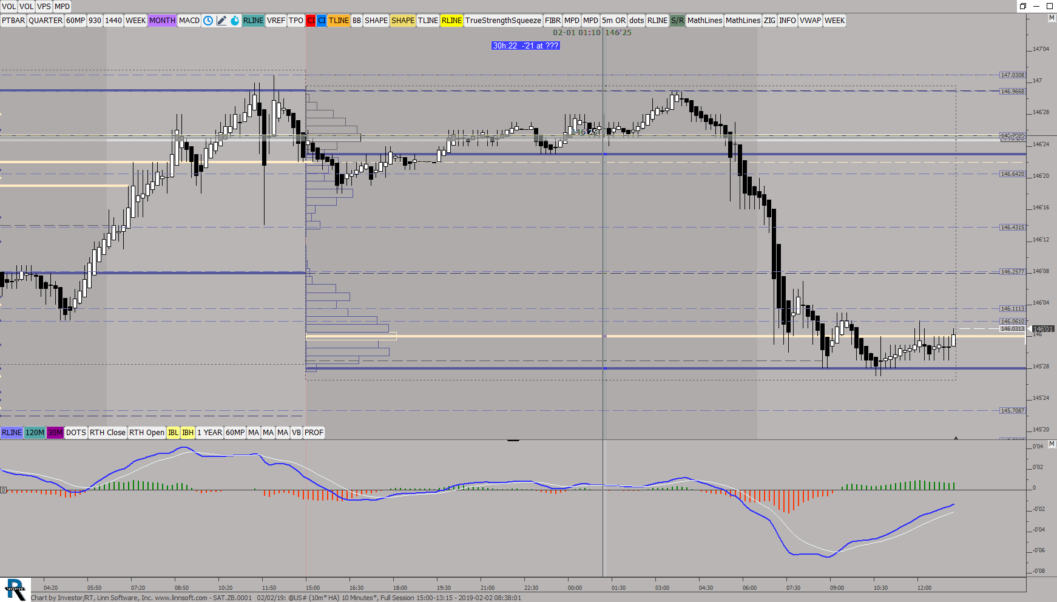
Task: Click the 146.2577 price level label
Action: (1013, 272)
